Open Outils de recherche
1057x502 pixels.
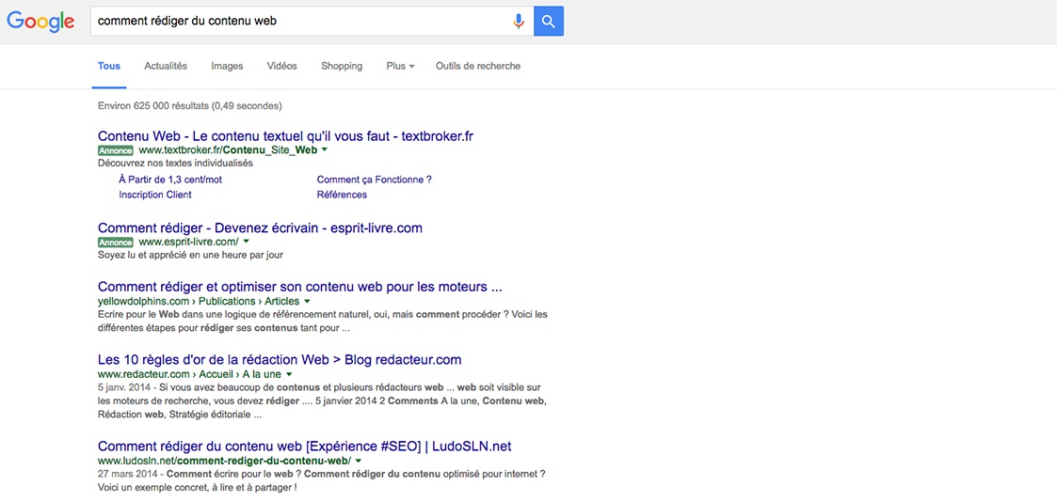pos(478,66)
